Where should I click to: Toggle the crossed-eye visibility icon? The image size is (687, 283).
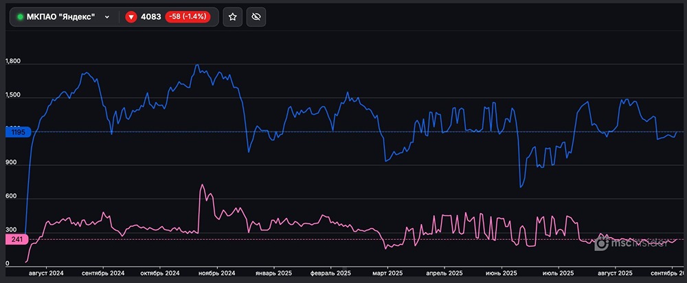(257, 17)
